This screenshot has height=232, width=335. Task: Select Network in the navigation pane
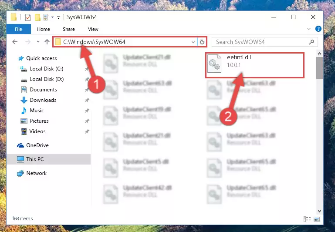pos(36,173)
